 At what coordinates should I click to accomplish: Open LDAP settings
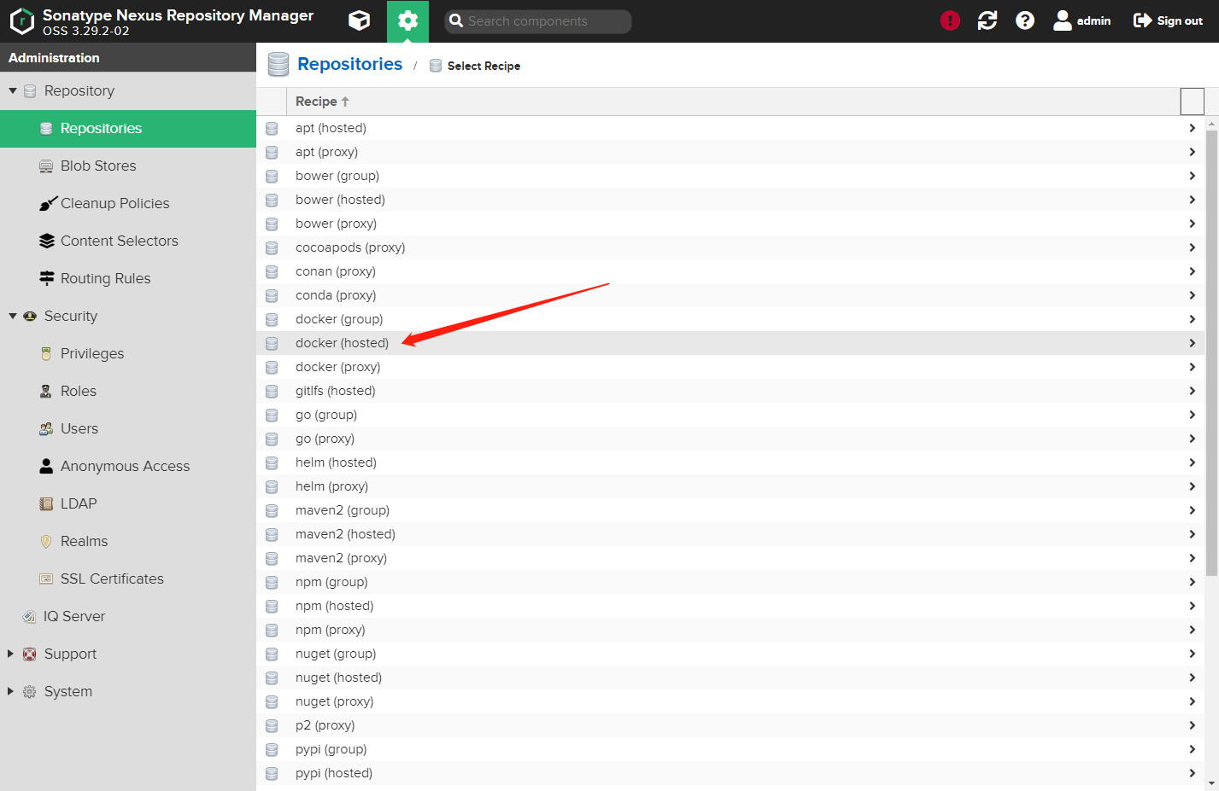[x=128, y=503]
